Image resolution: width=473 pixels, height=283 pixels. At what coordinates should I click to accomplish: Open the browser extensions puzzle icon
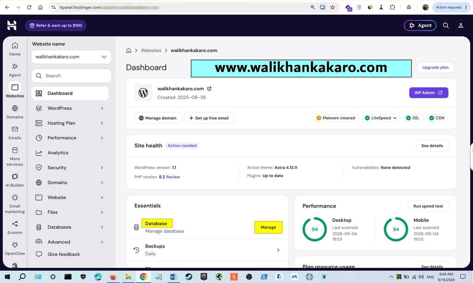pos(393,7)
